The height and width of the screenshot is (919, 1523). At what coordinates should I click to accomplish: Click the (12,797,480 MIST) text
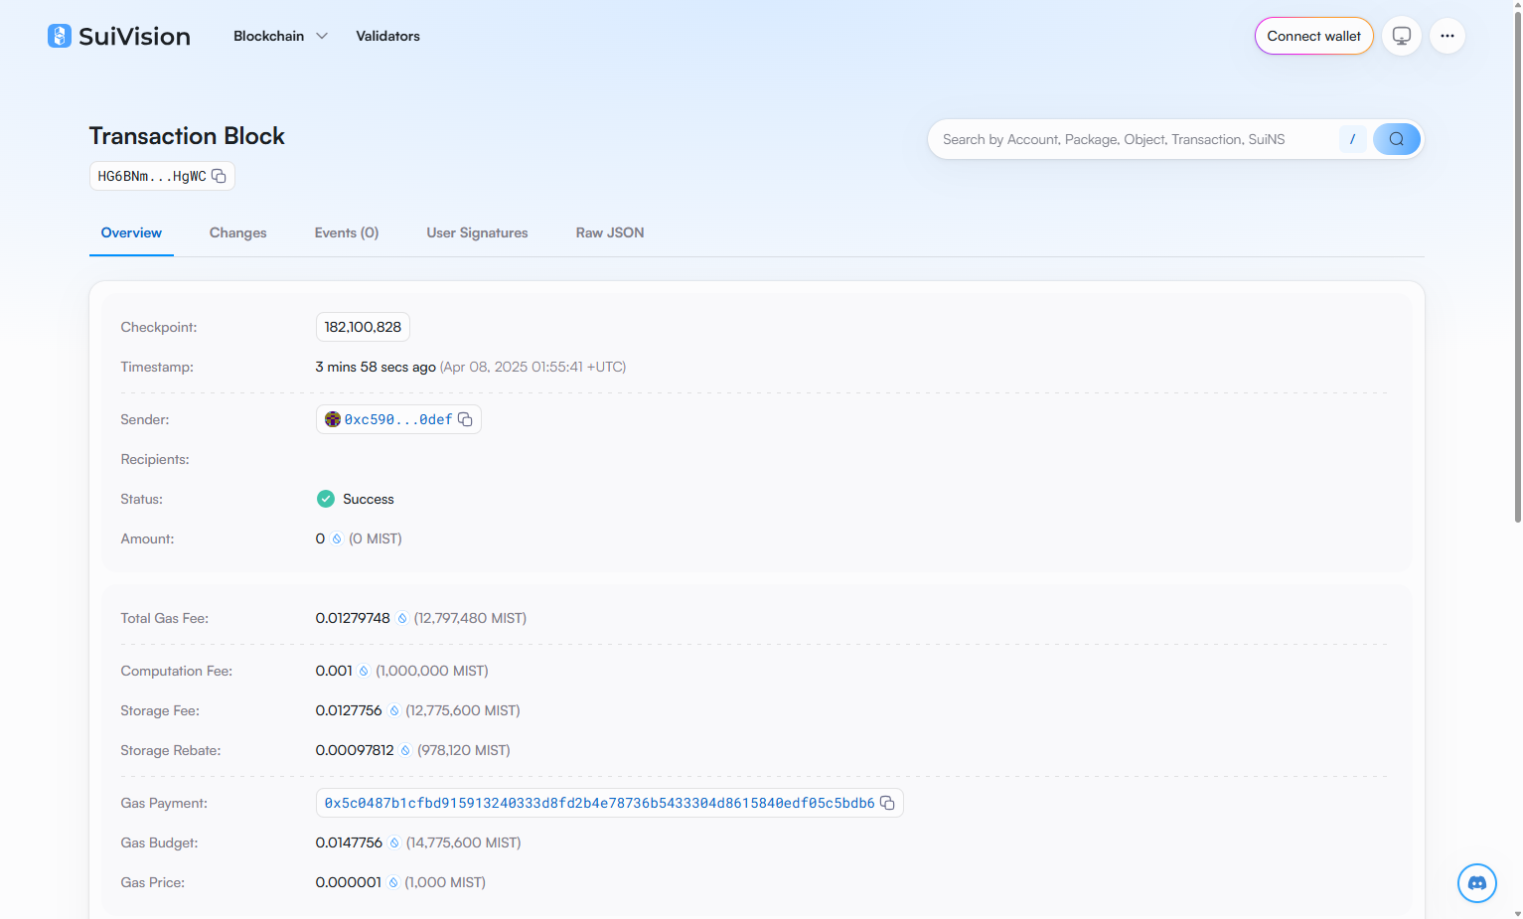click(470, 618)
